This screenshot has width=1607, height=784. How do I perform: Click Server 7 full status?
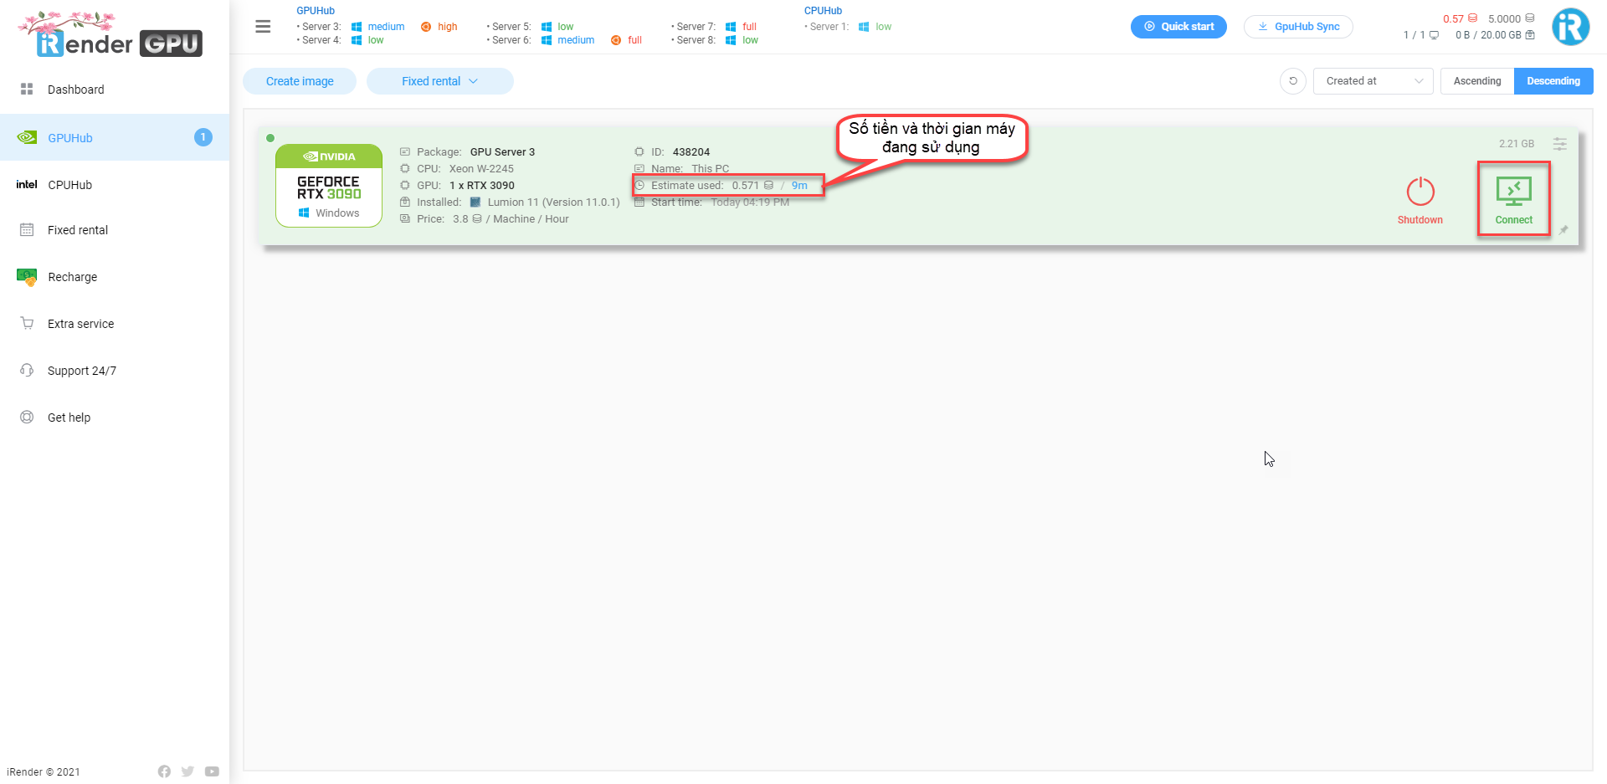tap(741, 27)
